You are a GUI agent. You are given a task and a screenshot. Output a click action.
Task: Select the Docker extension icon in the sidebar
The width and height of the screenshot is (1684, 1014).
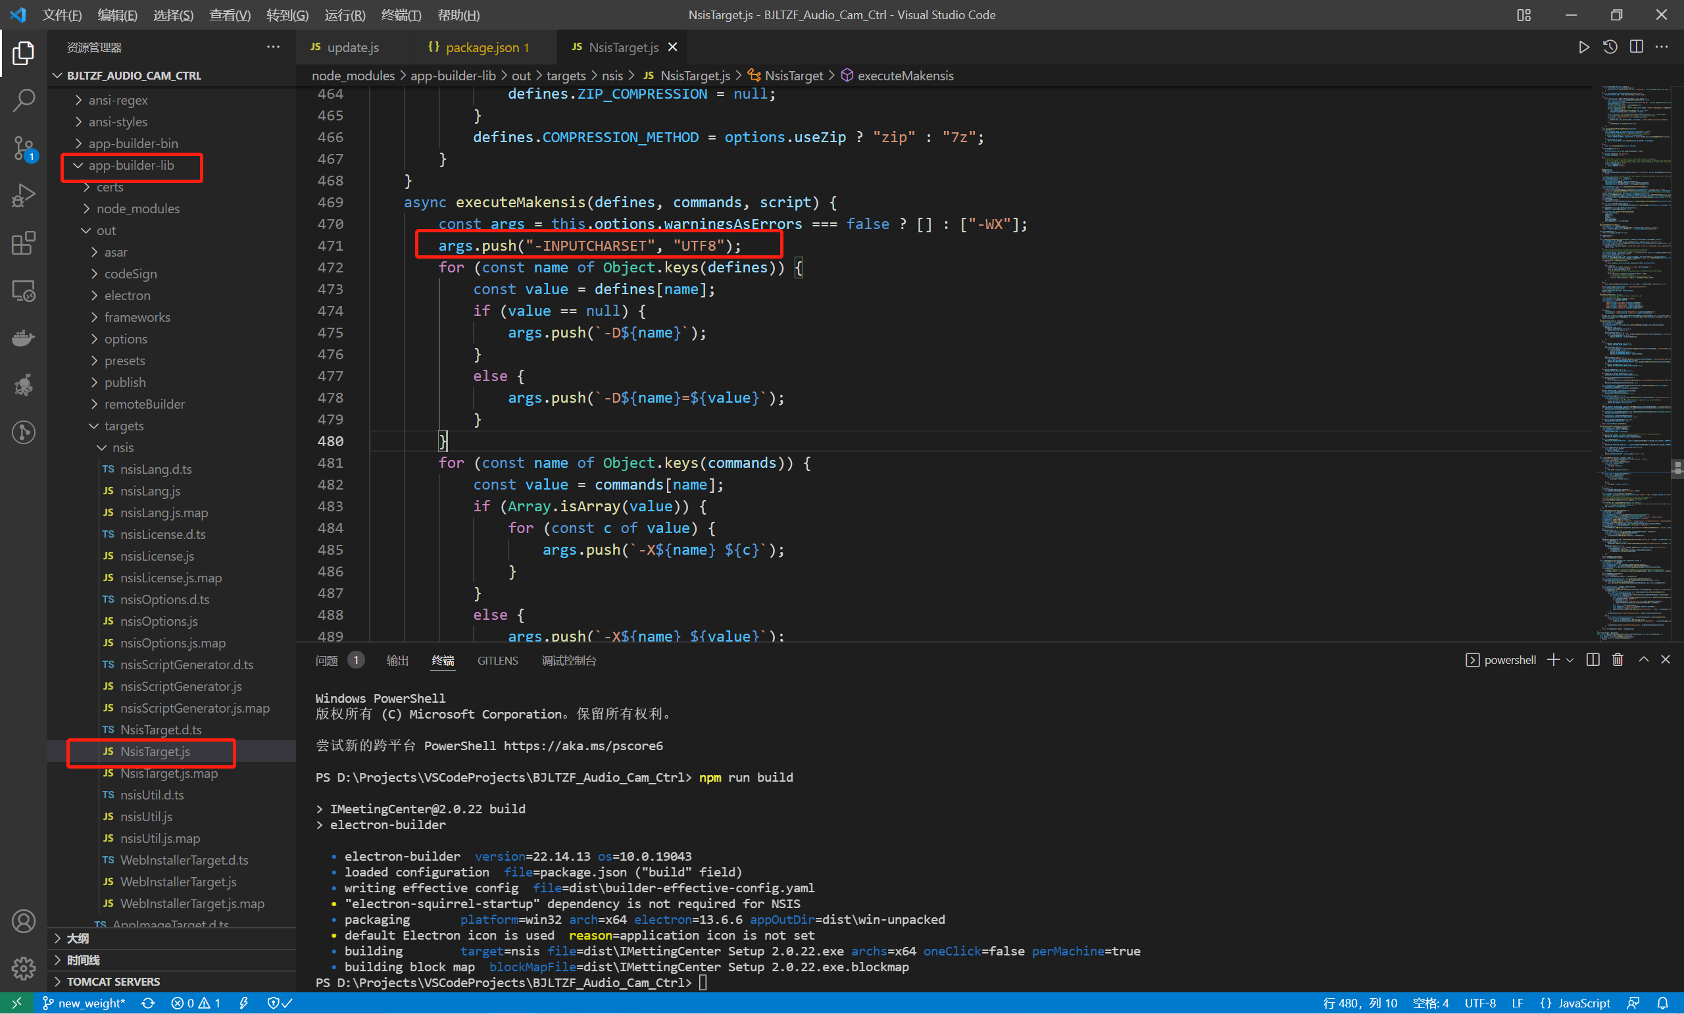pos(23,338)
